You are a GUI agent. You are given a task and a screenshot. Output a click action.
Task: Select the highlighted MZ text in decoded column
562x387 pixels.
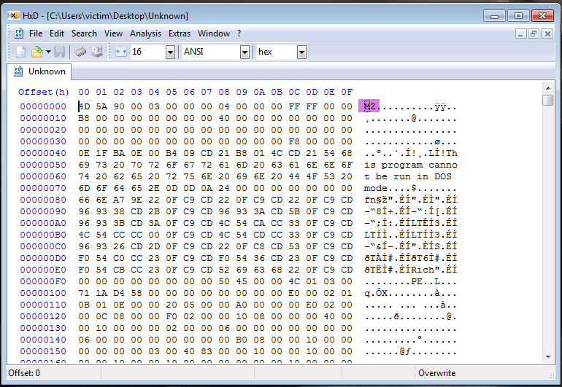[x=369, y=106]
